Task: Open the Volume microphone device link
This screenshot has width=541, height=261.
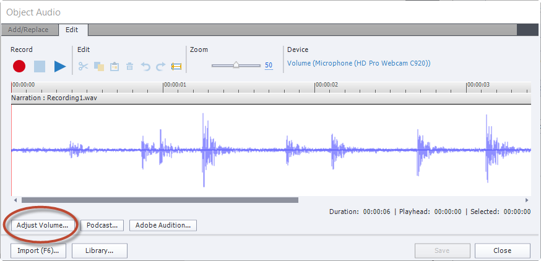Action: click(358, 63)
